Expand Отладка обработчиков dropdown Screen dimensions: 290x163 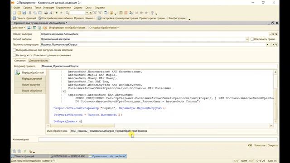pyautogui.click(x=104, y=28)
